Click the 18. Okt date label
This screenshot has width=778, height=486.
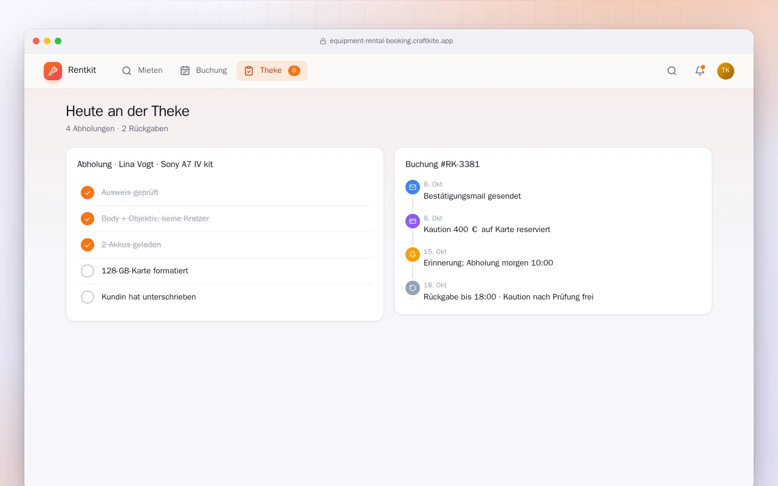coord(435,285)
